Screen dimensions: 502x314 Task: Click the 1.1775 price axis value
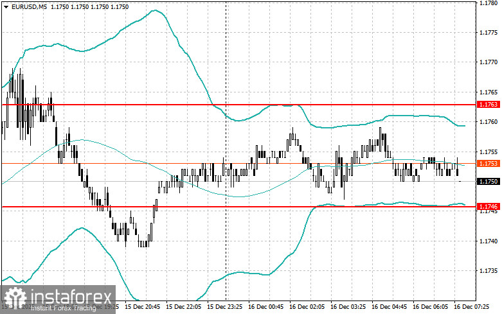(489, 32)
